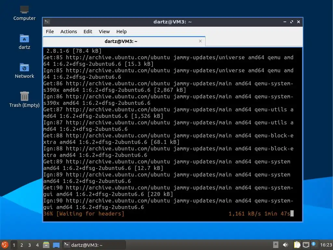Click the '36% [Waiting for headers]' progress line
The width and height of the screenshot is (333, 250).
coord(84,214)
